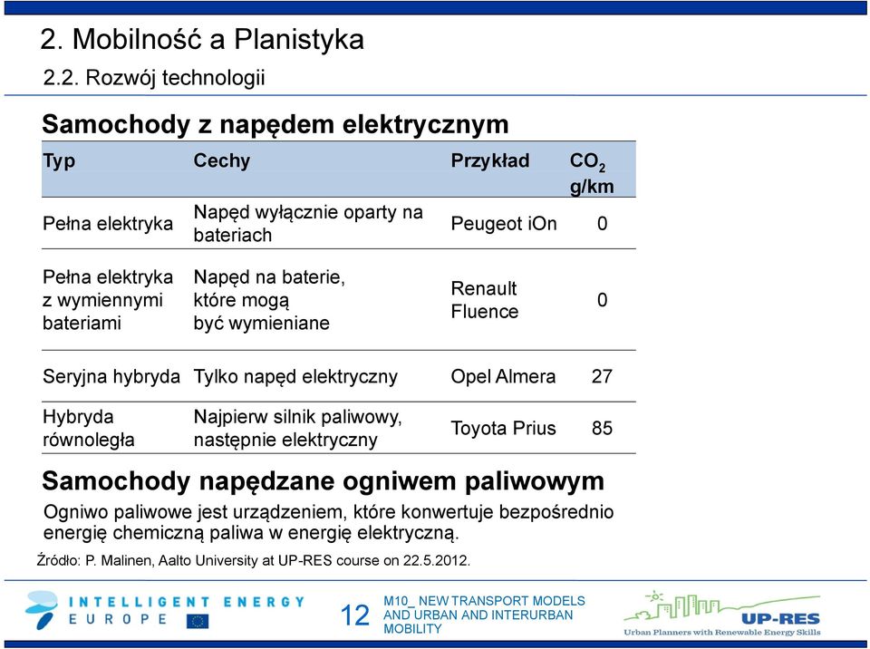Click the "Cechy" column header
870x649 pixels.
click(x=222, y=160)
